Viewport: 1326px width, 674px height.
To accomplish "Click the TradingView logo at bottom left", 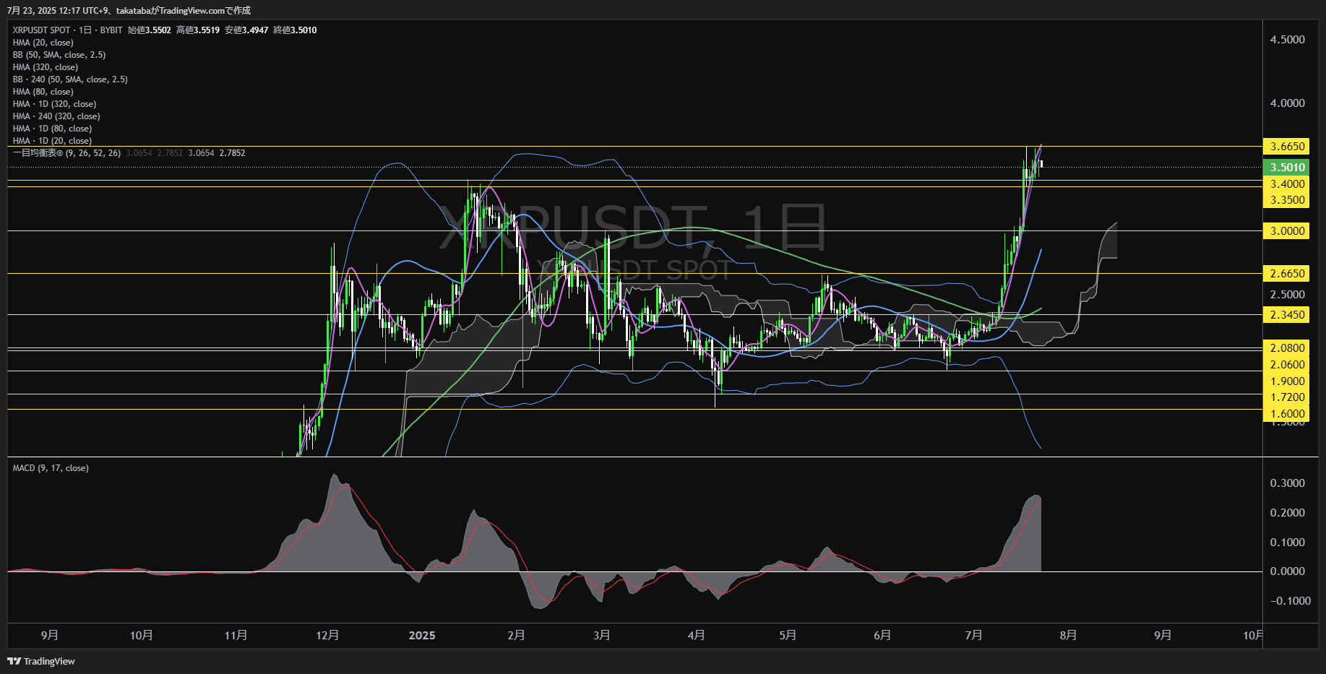I will point(41,661).
